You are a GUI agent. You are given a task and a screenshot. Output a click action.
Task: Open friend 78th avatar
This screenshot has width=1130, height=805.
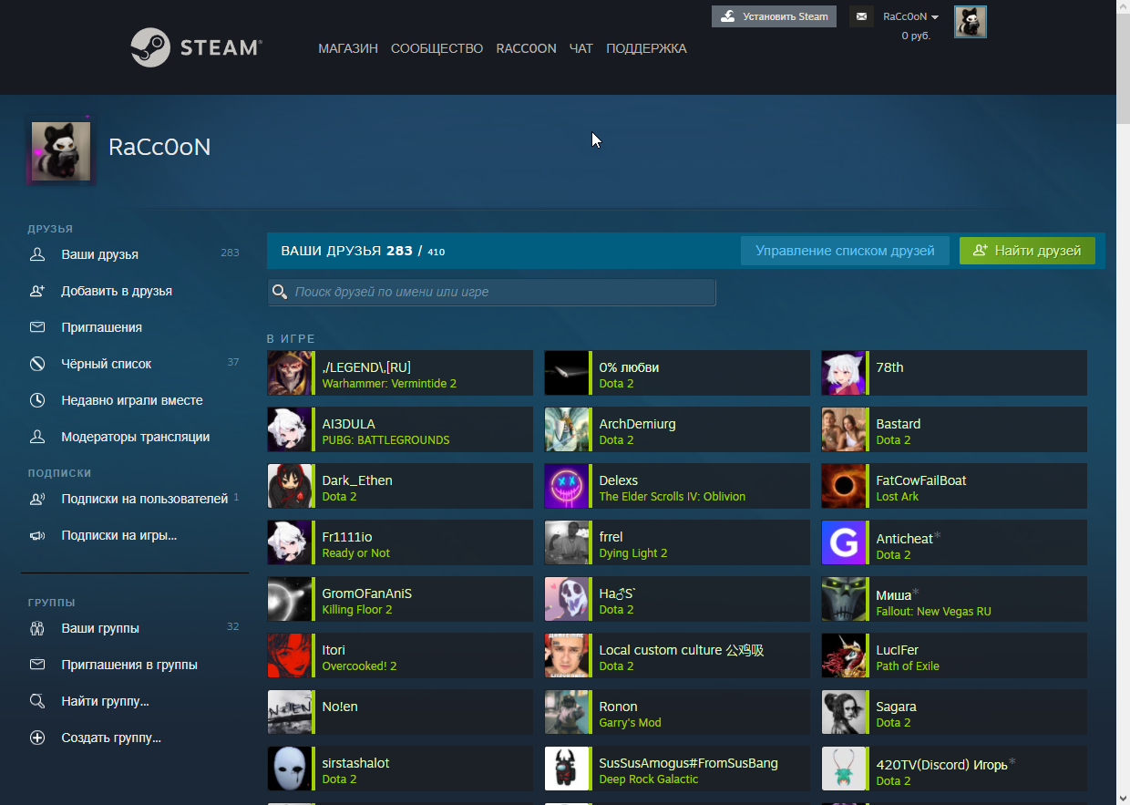coord(844,373)
